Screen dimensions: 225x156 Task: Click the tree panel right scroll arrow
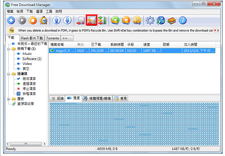pyautogui.click(x=45, y=144)
